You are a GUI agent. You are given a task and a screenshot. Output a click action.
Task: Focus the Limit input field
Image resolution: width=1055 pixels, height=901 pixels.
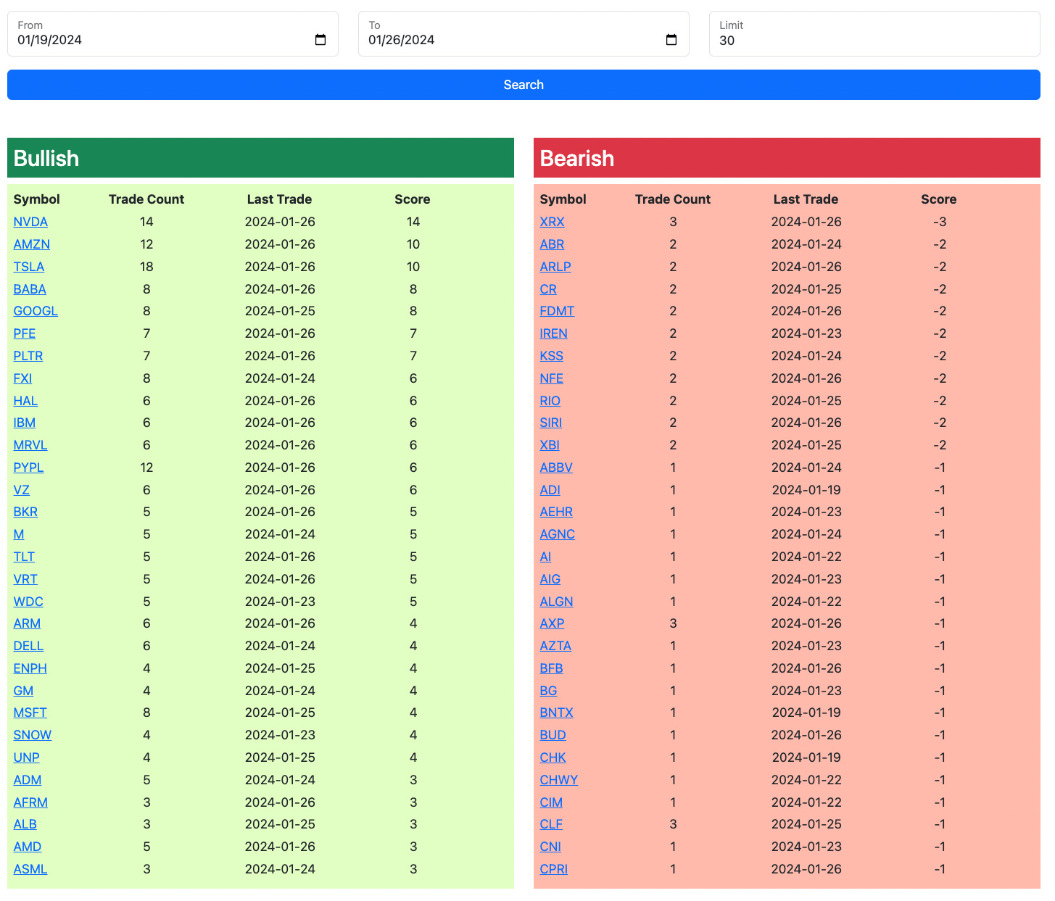coord(874,33)
